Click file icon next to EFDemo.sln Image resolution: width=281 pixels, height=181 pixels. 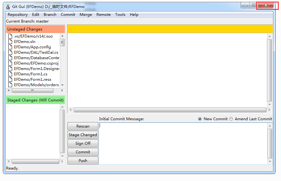[10, 42]
